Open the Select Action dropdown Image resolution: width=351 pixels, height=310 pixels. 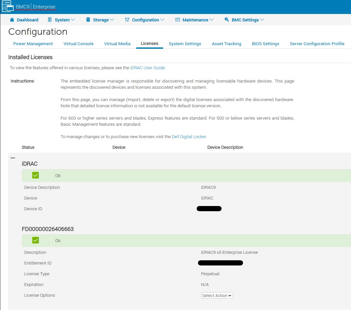[217, 295]
